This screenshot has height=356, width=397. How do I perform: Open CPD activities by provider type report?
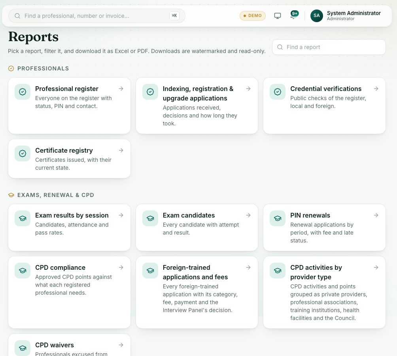point(324,292)
